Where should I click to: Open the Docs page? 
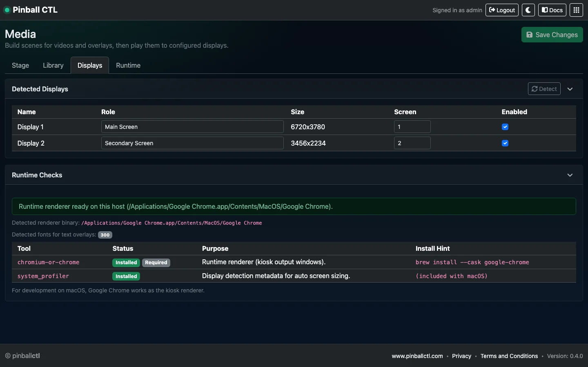552,10
